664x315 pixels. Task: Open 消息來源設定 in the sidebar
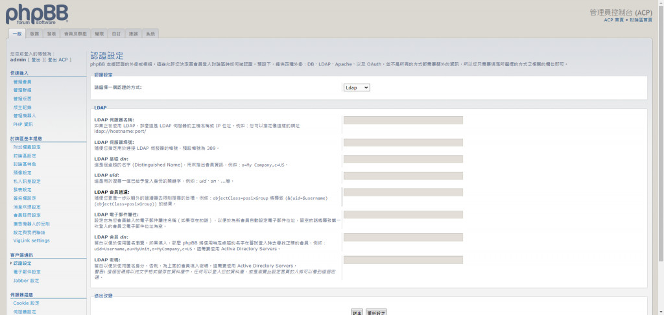(x=27, y=207)
